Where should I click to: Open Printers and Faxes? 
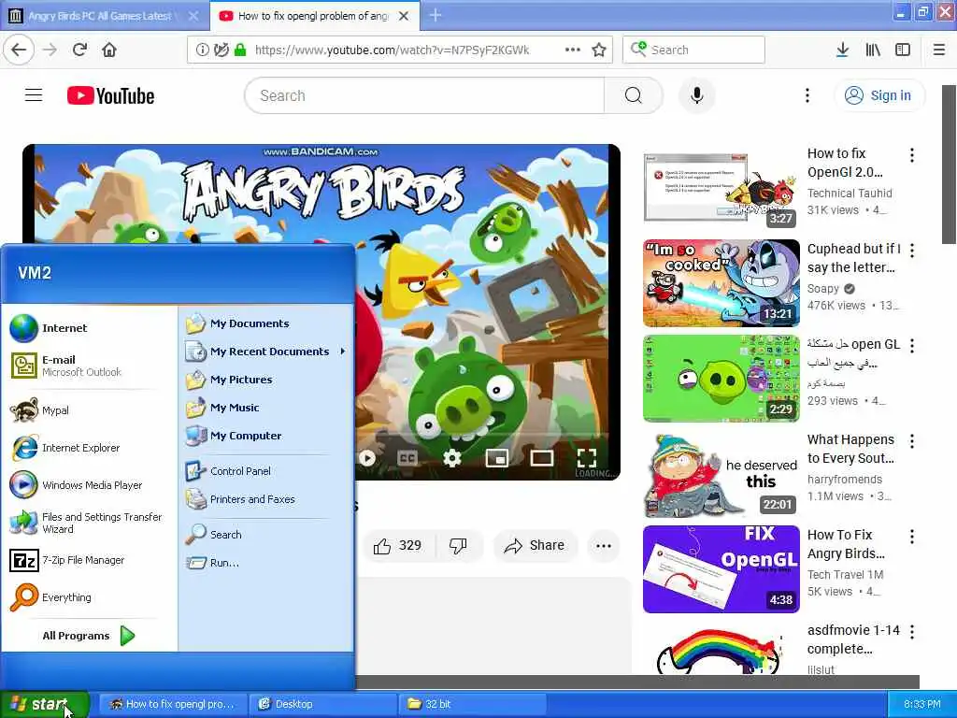(266, 499)
